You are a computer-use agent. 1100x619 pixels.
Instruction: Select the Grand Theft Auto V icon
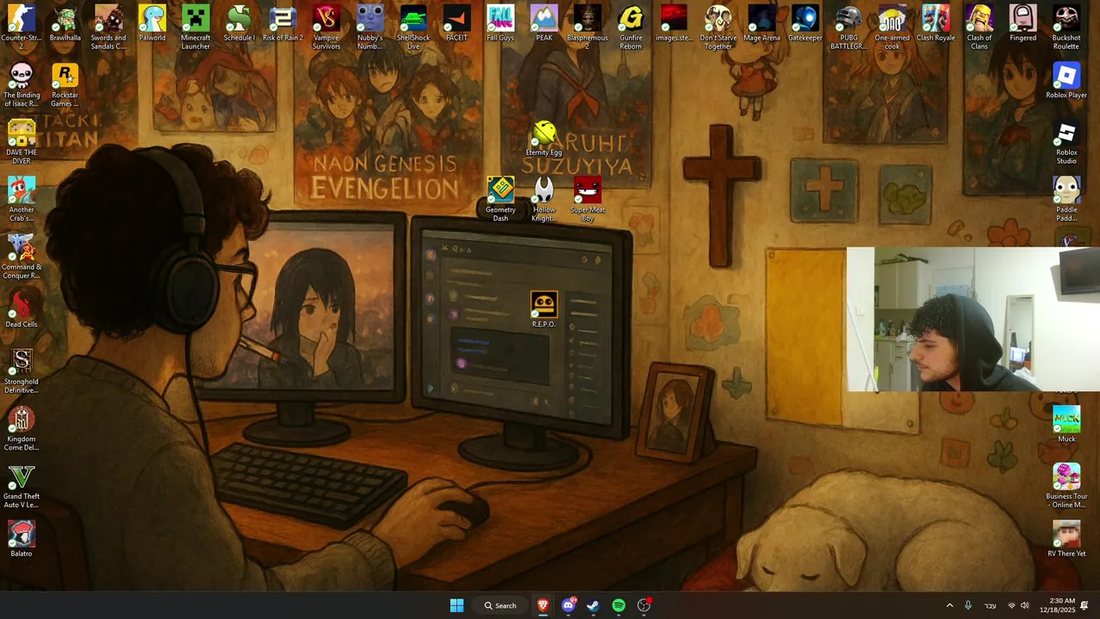(21, 486)
